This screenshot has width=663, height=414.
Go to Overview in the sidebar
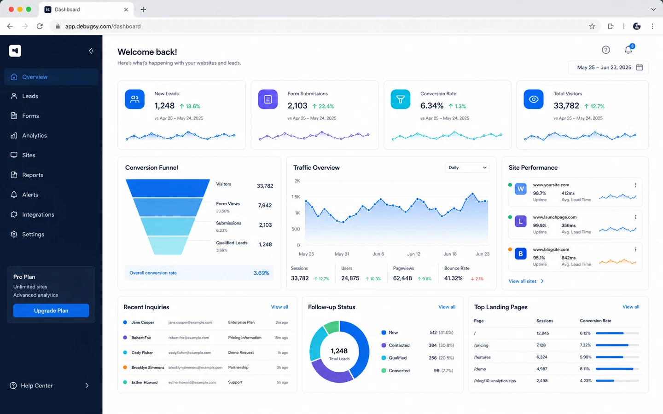tap(51, 77)
